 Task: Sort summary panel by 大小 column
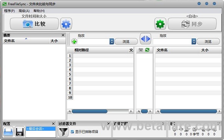pos(57,41)
